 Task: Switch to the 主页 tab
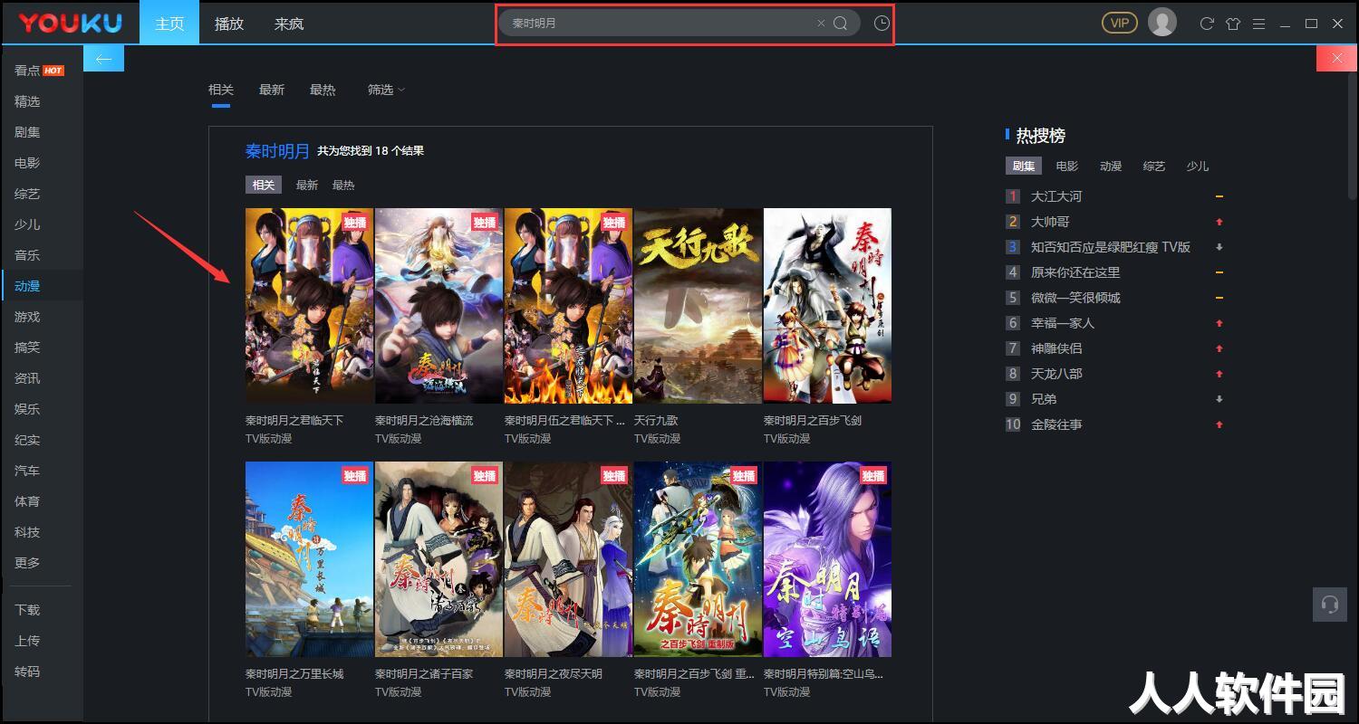(x=169, y=24)
